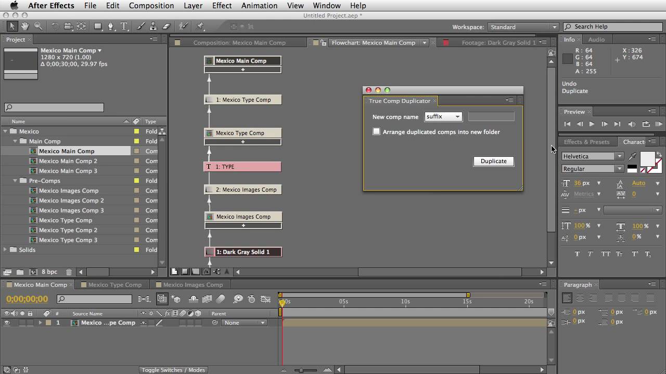Image resolution: width=666 pixels, height=374 pixels.
Task: Open the Regular font style dropdown
Action: pyautogui.click(x=592, y=169)
